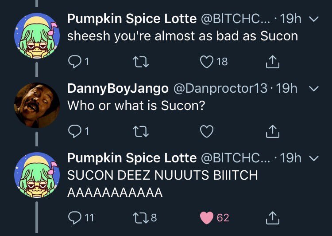Open options chevron on first Pumpkin Spice Lotte tweet
This screenshot has width=332, height=236.
tap(313, 19)
